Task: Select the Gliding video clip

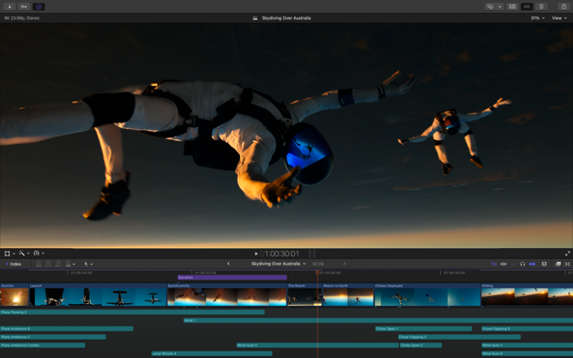Action: [527, 295]
